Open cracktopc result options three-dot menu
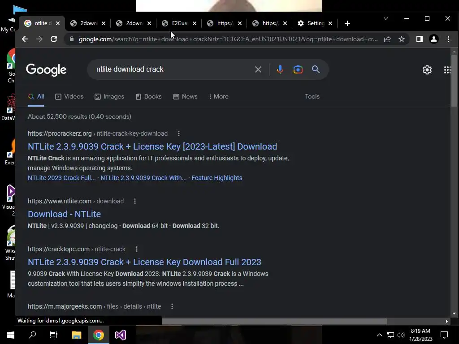 pyautogui.click(x=137, y=249)
